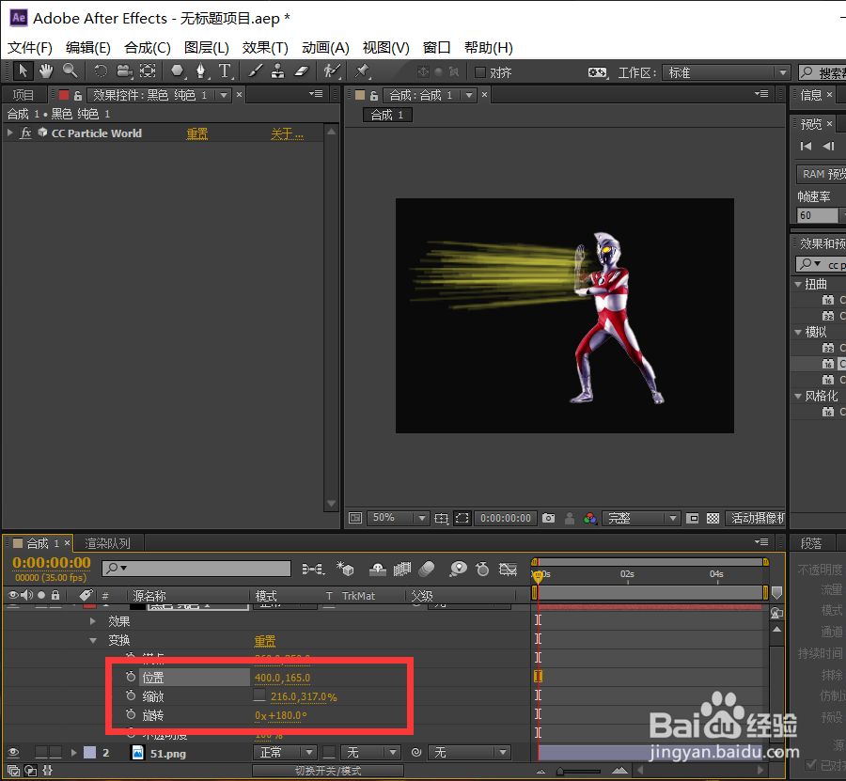
Task: Click the 重置 link for CC Particle World
Action: point(197,133)
